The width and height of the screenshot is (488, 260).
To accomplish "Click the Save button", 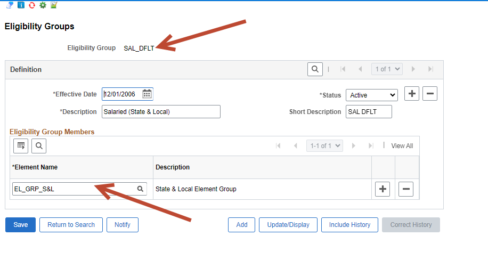I will click(21, 225).
